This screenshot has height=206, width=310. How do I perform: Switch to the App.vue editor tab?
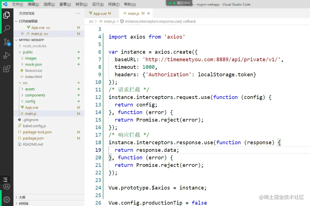[x=102, y=13]
